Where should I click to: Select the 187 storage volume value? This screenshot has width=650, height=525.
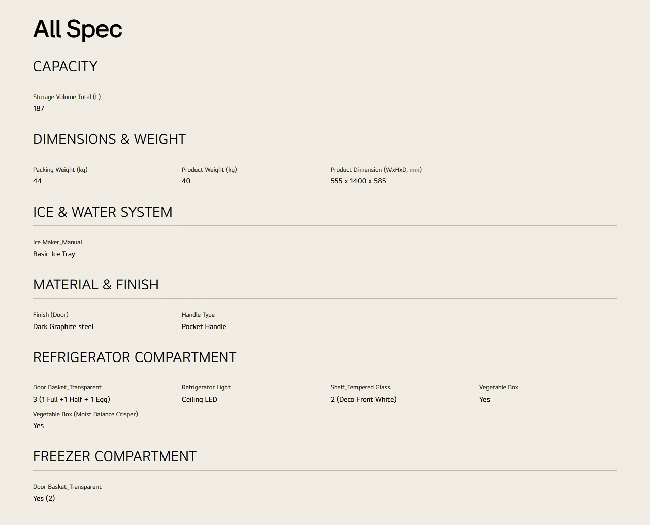tap(39, 108)
